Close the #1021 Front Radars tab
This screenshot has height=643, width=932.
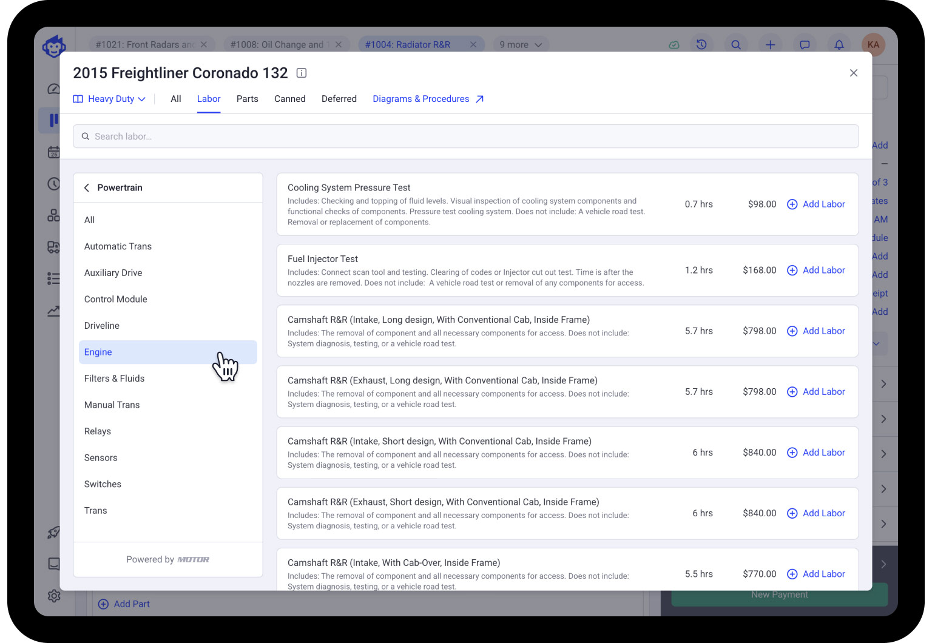(x=204, y=45)
